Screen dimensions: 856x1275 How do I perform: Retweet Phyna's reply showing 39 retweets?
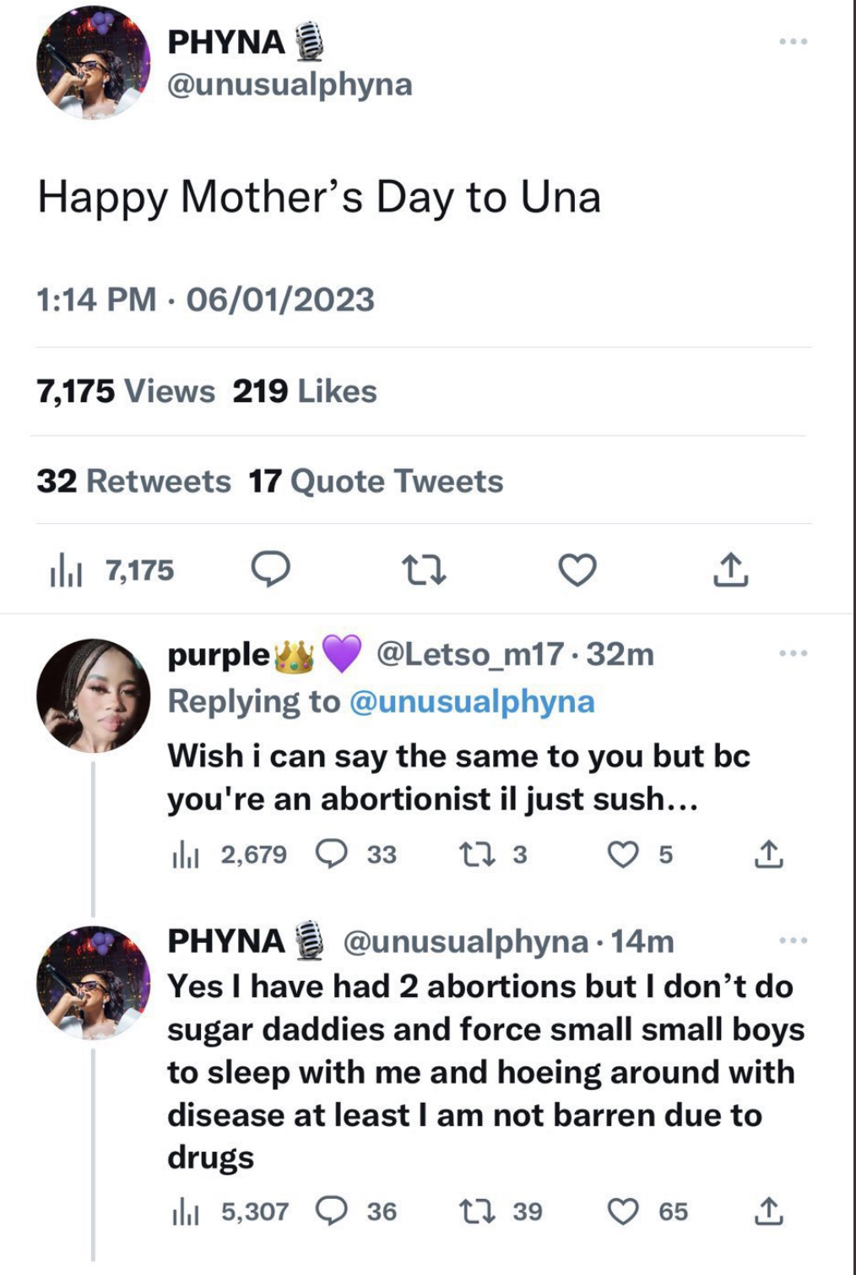[x=501, y=1212]
